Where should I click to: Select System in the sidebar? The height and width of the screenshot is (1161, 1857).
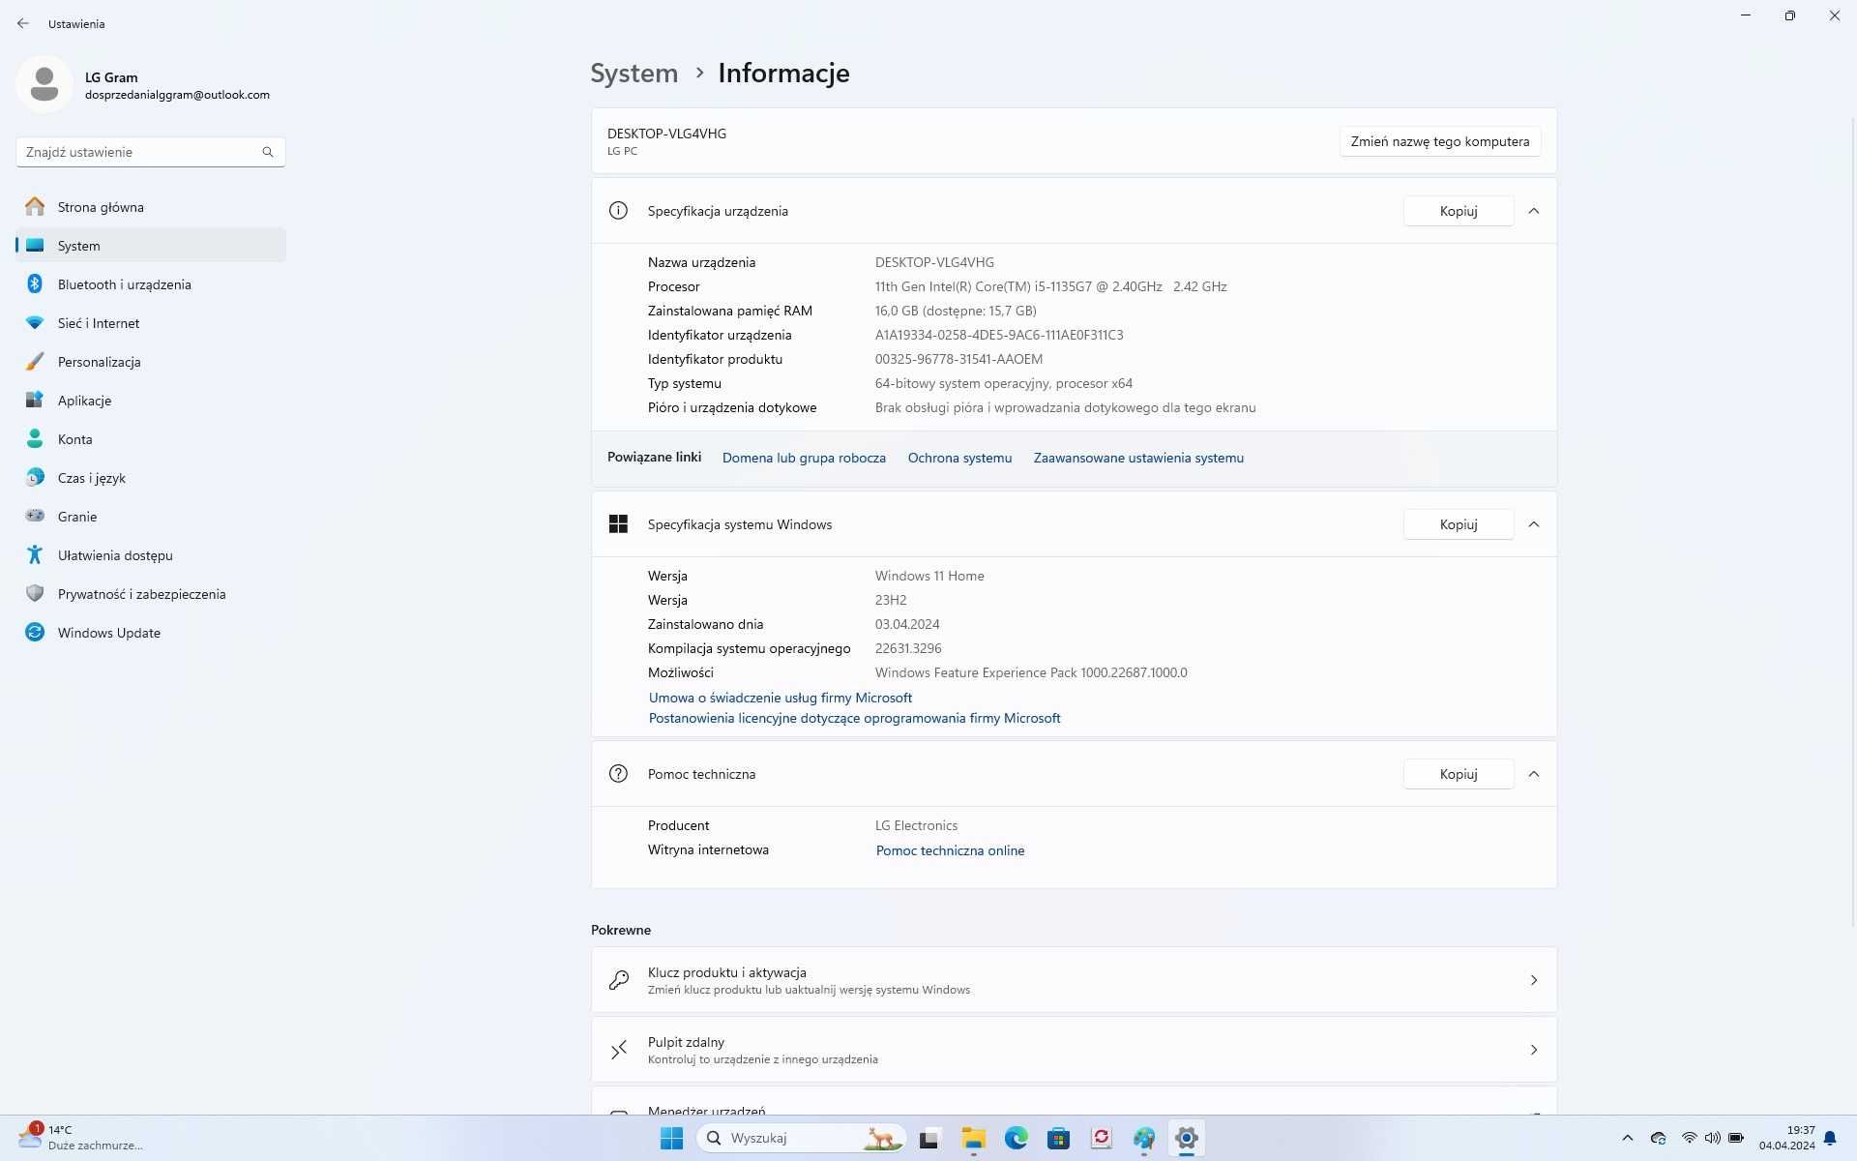pos(151,246)
